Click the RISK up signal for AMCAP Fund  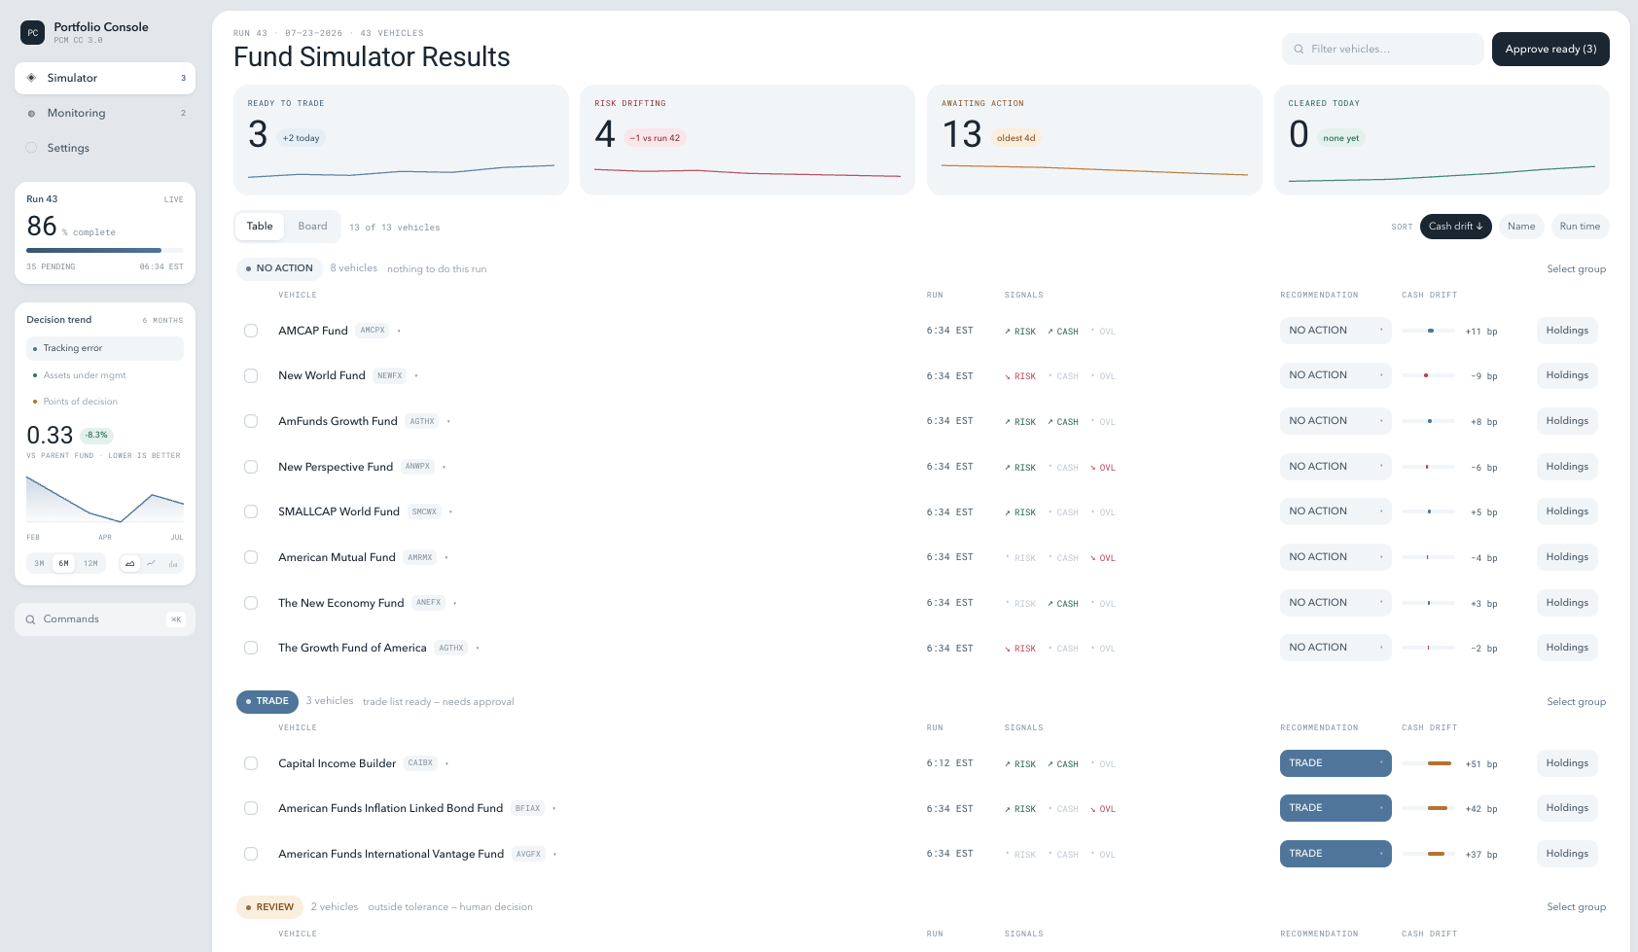coord(1020,332)
